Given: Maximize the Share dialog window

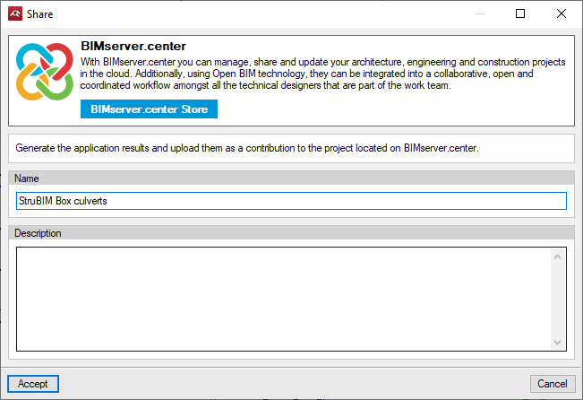Looking at the screenshot, I should coord(520,13).
